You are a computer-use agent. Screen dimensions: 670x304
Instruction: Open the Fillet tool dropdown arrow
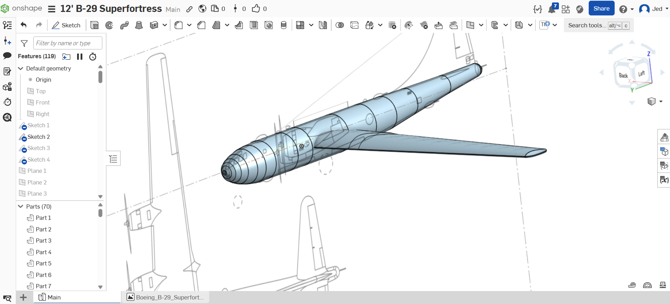[189, 25]
